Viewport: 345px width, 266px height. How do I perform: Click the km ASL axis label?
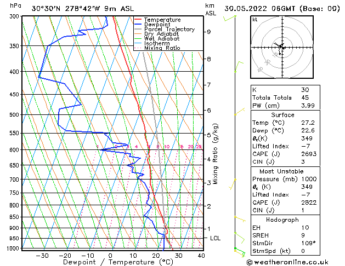[x=211, y=9]
